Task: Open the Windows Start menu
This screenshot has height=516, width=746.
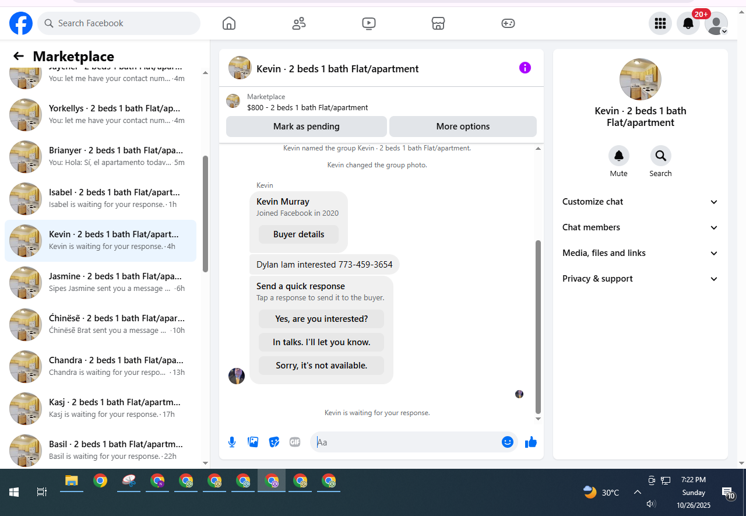Action: (x=14, y=492)
